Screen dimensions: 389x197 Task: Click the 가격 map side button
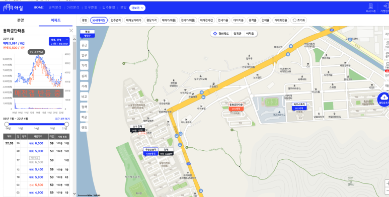pos(84,66)
